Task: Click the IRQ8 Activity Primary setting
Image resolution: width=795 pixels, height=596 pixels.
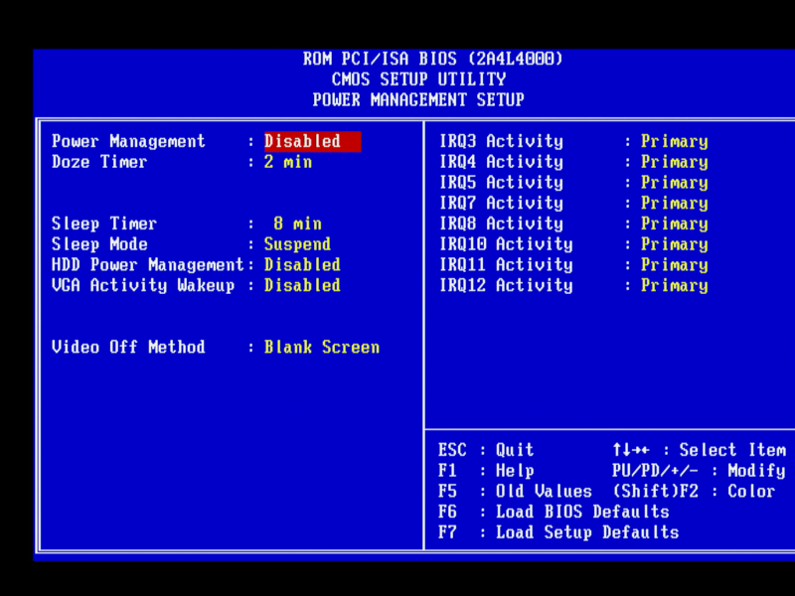Action: click(x=674, y=224)
